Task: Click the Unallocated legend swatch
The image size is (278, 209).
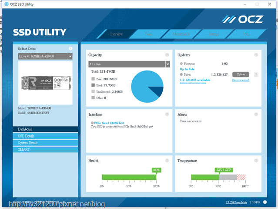Action: (x=93, y=91)
